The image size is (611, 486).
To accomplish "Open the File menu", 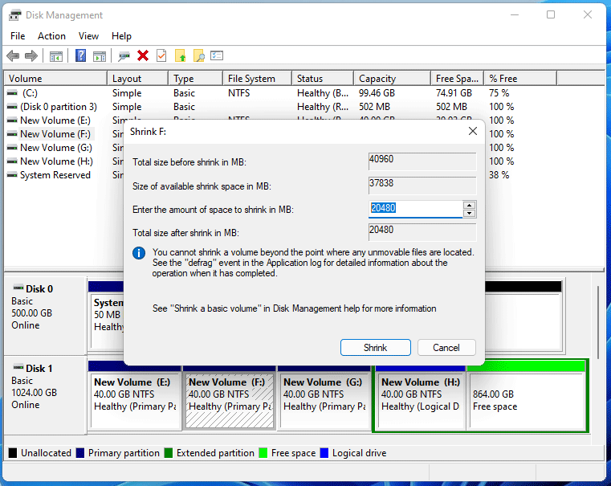I will coord(18,36).
